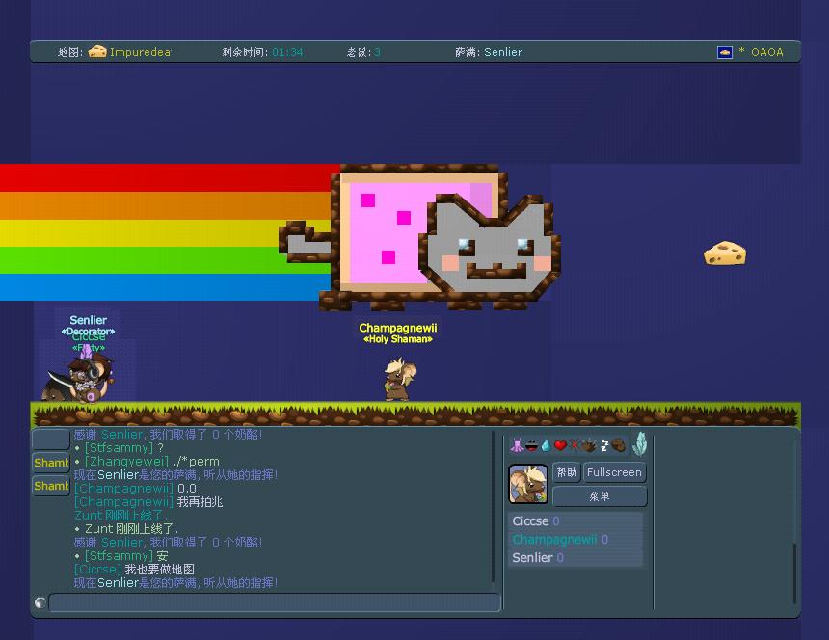The height and width of the screenshot is (640, 829).
Task: Open the mouse avatar profile thumbnail
Action: [x=527, y=484]
